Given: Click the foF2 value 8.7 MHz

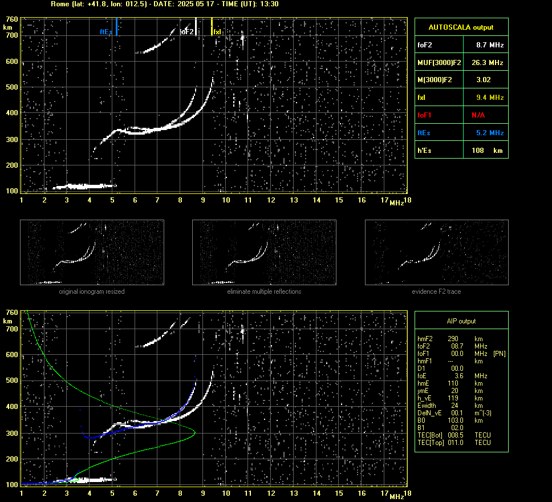Looking at the screenshot, I should tap(490, 45).
